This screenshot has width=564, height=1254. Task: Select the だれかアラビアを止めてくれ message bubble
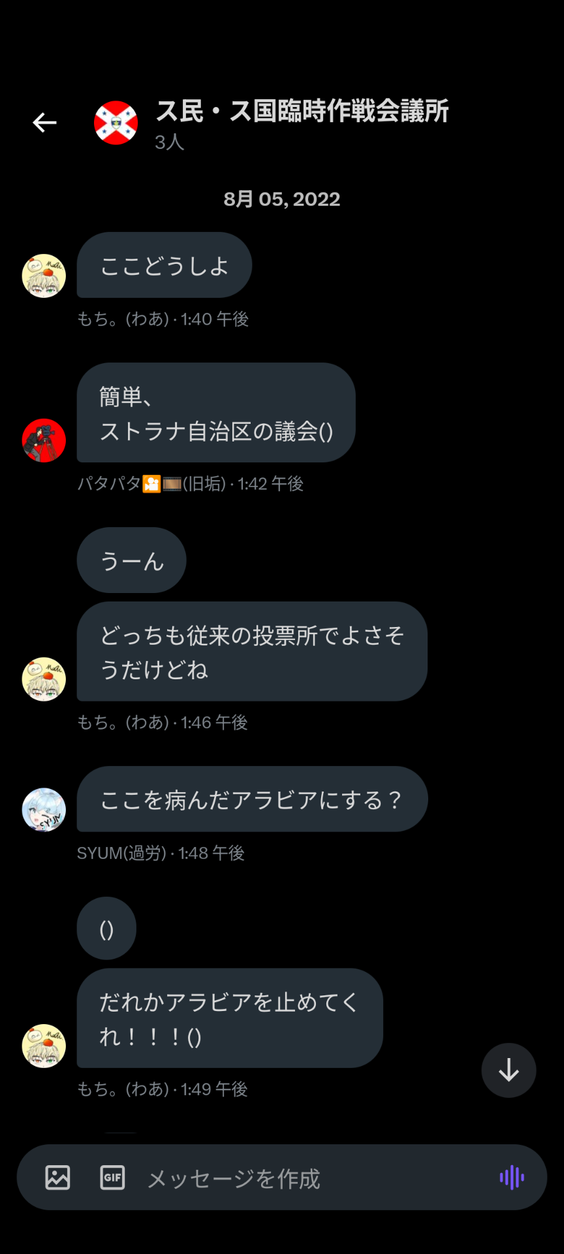point(230,1018)
